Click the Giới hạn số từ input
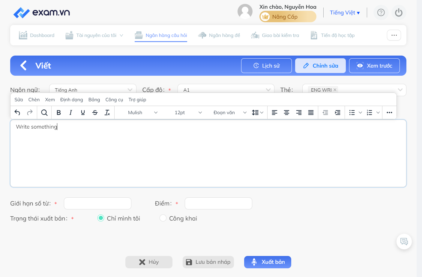The image size is (422, 277). pyautogui.click(x=97, y=203)
